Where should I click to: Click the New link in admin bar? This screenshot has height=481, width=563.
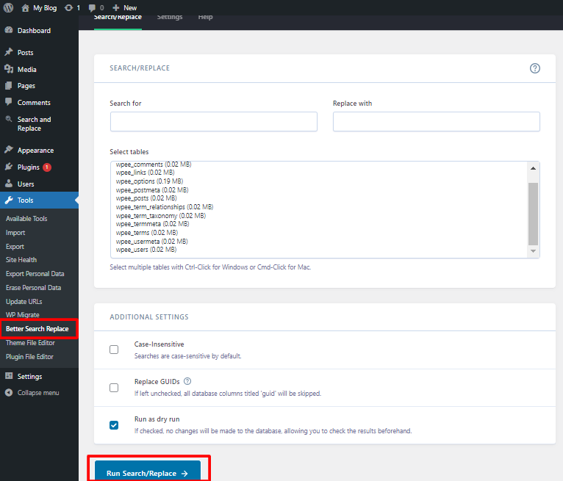130,8
